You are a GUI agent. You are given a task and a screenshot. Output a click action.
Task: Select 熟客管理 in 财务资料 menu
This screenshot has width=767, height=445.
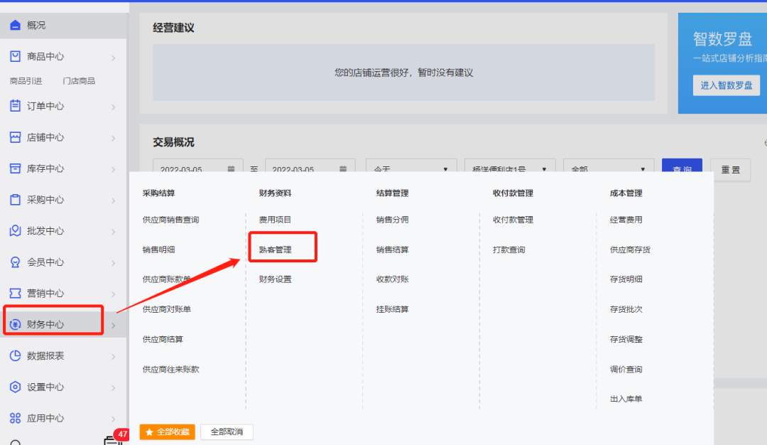(x=276, y=250)
